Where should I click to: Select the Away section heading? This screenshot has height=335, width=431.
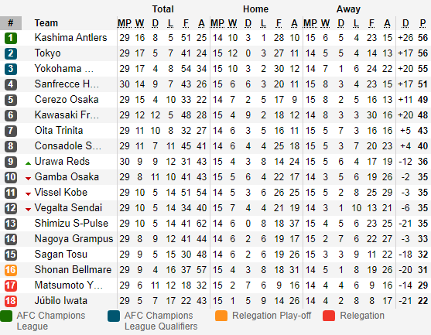tap(348, 9)
